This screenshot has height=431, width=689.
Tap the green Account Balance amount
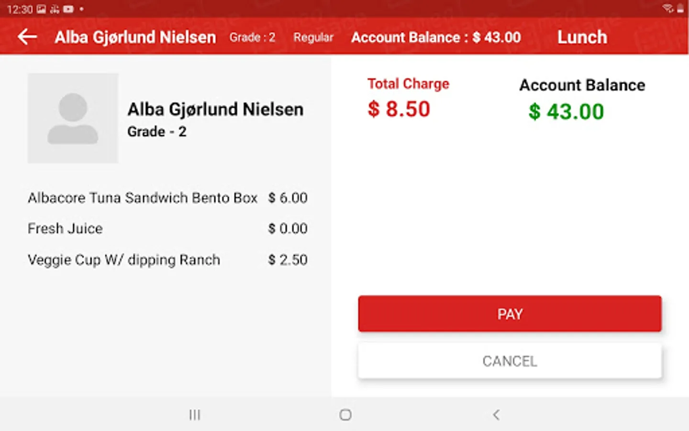(566, 112)
